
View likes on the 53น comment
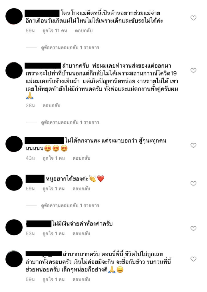click(53, 234)
